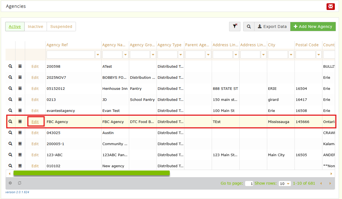This screenshot has width=342, height=199.
Task: Click the magnifier on the 123-ABC row
Action: 10,155
